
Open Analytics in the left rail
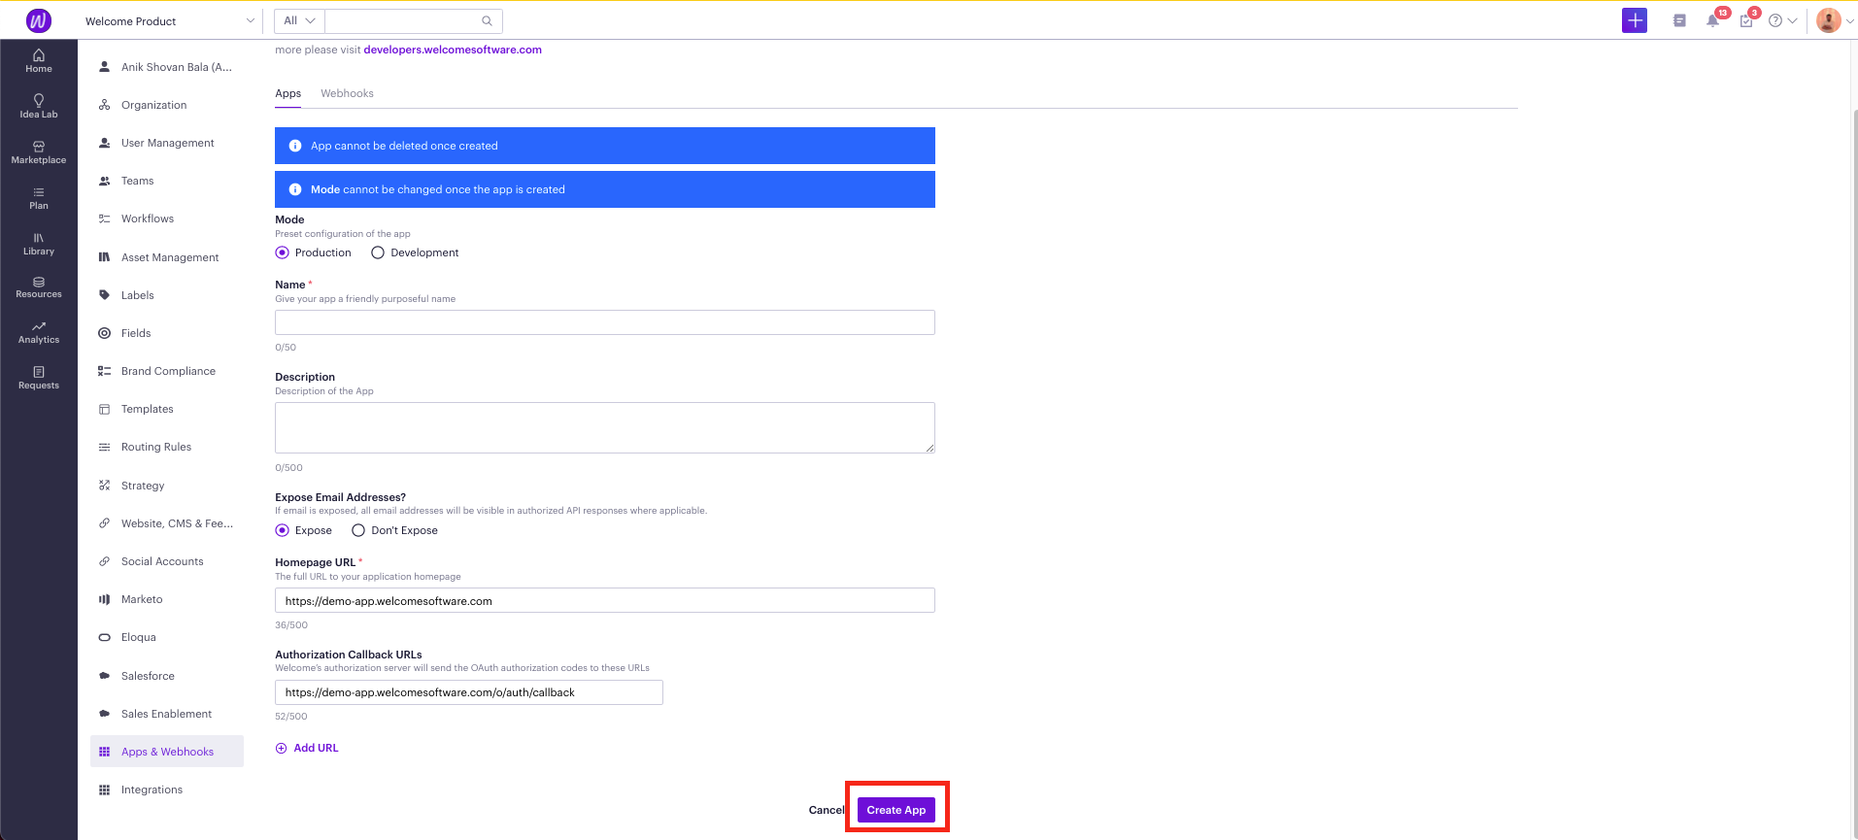(39, 332)
